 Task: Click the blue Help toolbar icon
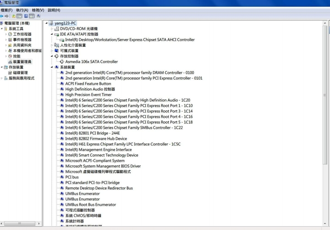coord(26,16)
